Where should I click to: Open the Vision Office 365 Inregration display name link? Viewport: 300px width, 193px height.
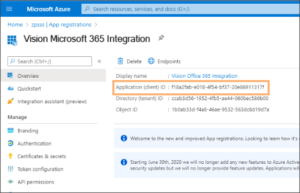204,76
